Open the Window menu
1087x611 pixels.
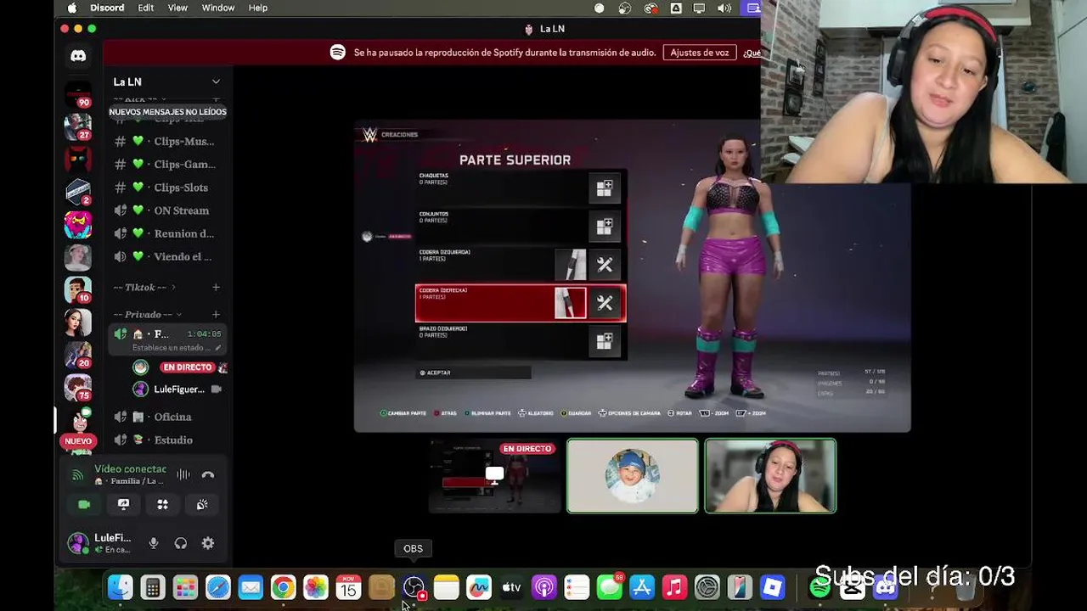pyautogui.click(x=218, y=8)
